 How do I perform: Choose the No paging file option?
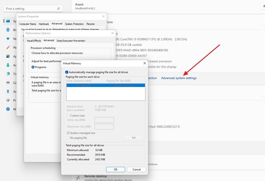(x=68, y=138)
